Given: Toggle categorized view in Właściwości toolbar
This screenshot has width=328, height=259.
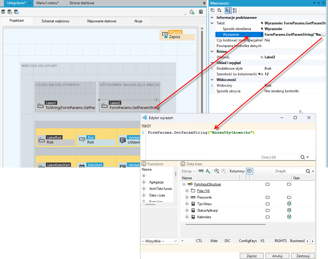Looking at the screenshot, I should [228, 10].
